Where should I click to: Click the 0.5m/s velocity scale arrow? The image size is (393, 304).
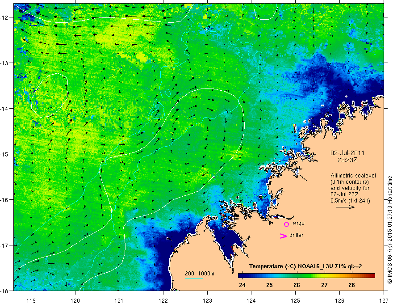345,207
